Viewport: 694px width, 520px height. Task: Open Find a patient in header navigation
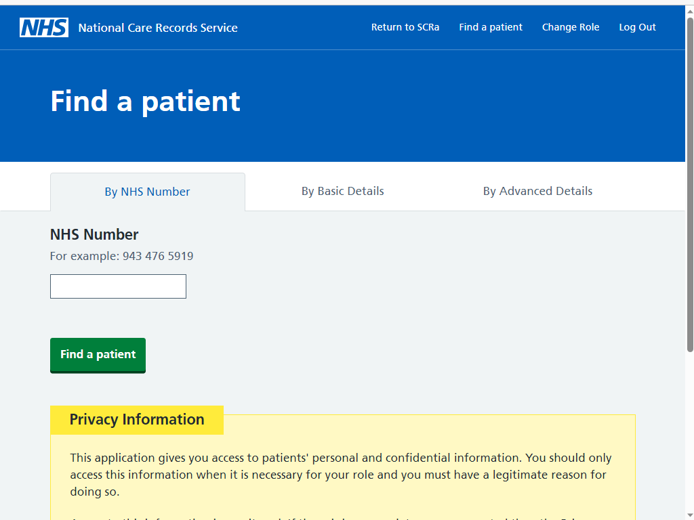coord(491,27)
